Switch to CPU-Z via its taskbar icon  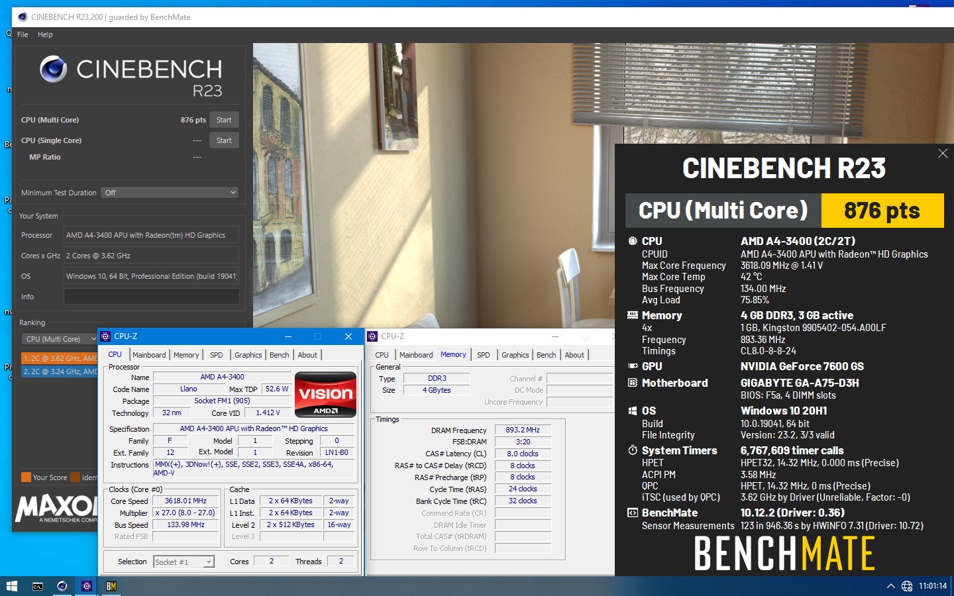click(87, 586)
